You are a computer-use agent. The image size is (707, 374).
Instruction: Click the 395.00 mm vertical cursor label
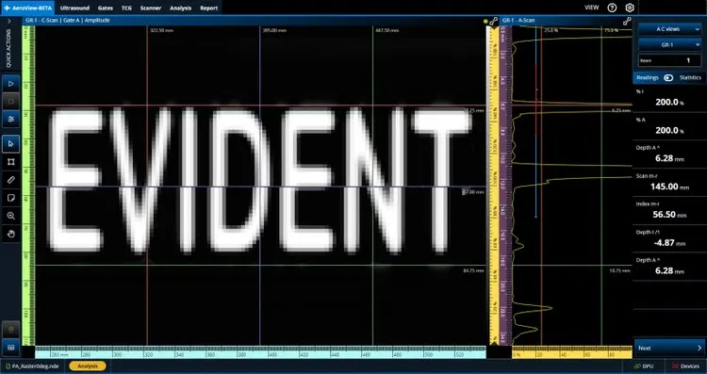[274, 31]
